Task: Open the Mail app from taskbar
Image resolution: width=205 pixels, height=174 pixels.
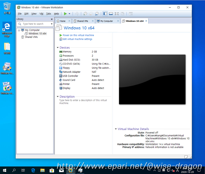Action: 61,170
